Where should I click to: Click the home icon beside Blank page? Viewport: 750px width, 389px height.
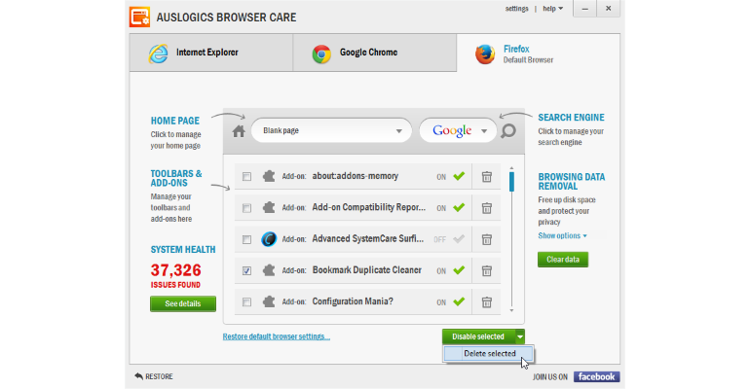(239, 131)
